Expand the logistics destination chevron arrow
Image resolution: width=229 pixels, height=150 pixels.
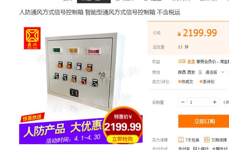223,72
